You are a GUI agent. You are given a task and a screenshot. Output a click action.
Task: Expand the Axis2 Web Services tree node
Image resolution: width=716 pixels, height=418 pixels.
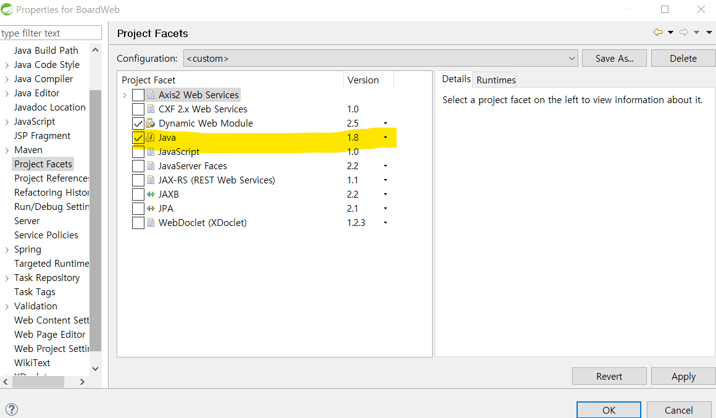pyautogui.click(x=125, y=95)
